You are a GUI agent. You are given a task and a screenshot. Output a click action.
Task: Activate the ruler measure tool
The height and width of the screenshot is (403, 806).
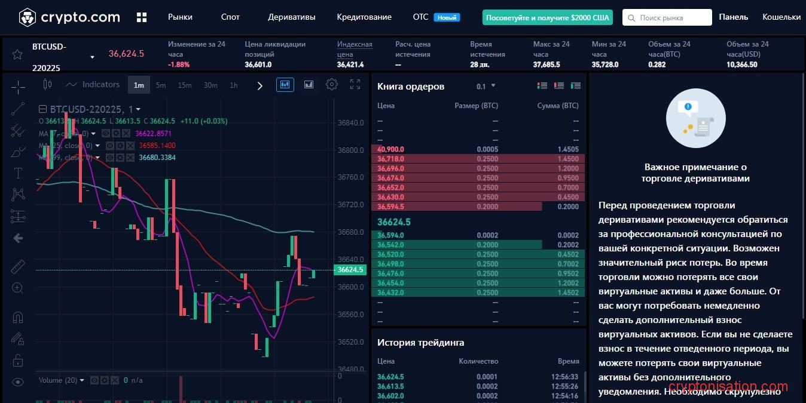[x=18, y=266]
